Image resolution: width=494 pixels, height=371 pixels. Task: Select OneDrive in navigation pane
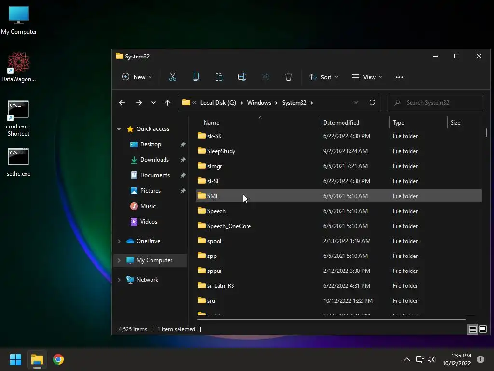point(148,241)
